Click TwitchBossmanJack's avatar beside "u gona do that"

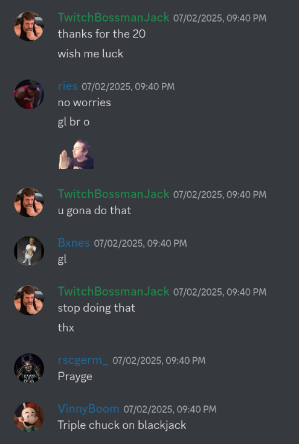pyautogui.click(x=29, y=202)
